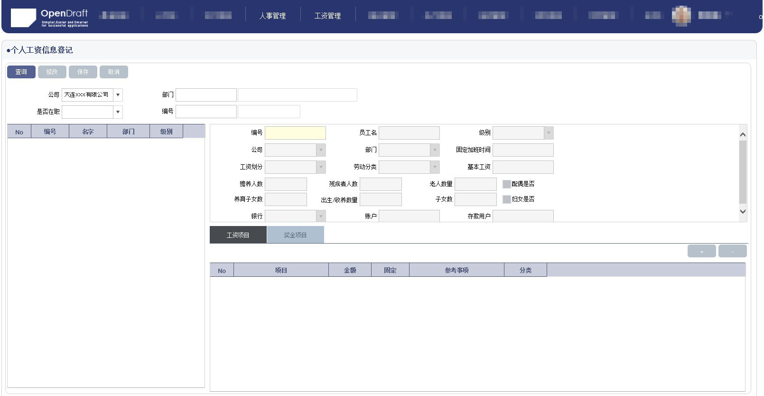Open the 级别 dropdown in the form
The image size is (764, 396).
[548, 133]
